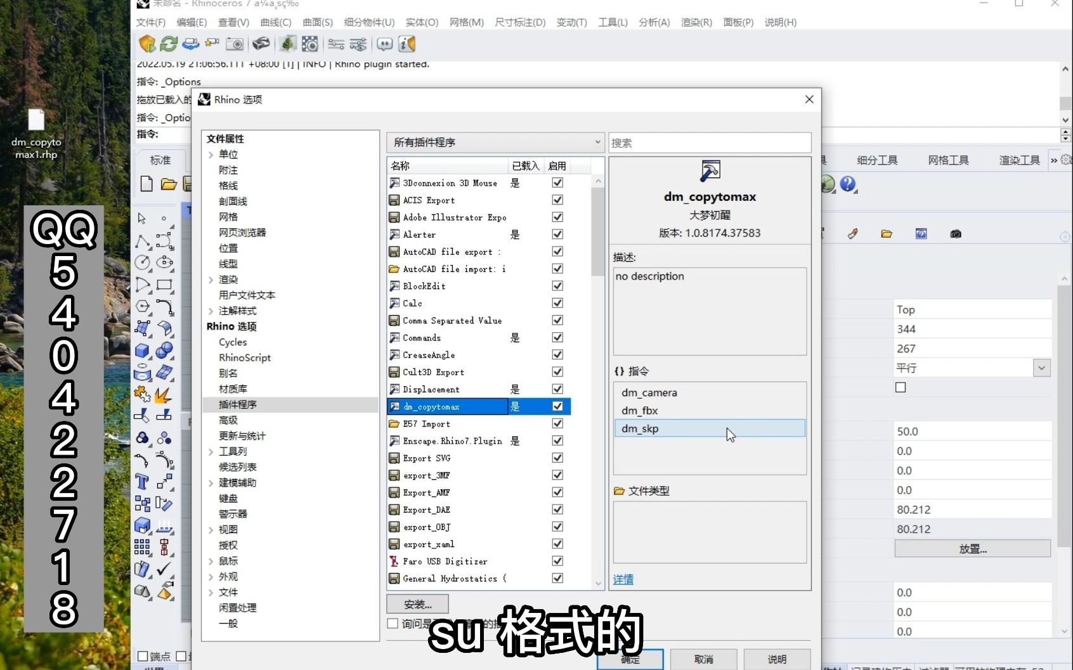Image resolution: width=1073 pixels, height=670 pixels.
Task: Click the shield icon in the plugin toolbar
Action: coord(147,44)
